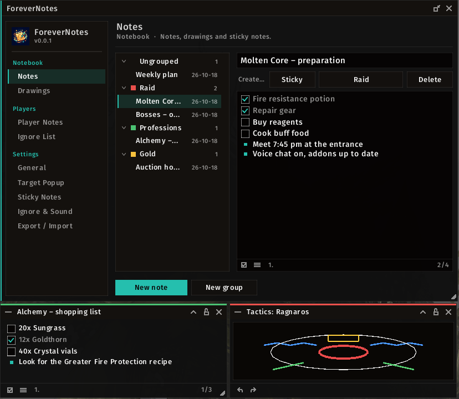Undo the last stroke in the Tactics: Ragnaros drawing
Viewport: 459px width, 399px height.
(x=240, y=390)
